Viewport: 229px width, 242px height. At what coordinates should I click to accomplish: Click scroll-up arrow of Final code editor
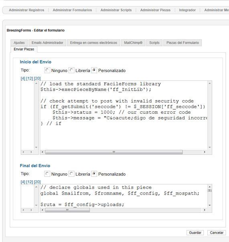pyautogui.click(x=210, y=187)
